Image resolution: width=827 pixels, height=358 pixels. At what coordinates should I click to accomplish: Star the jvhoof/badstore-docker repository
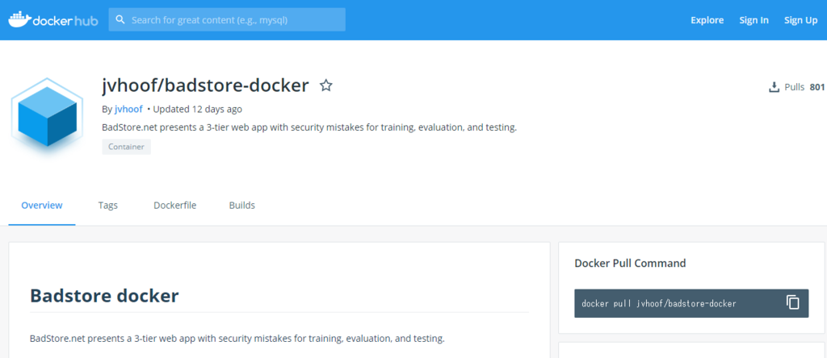pos(326,85)
